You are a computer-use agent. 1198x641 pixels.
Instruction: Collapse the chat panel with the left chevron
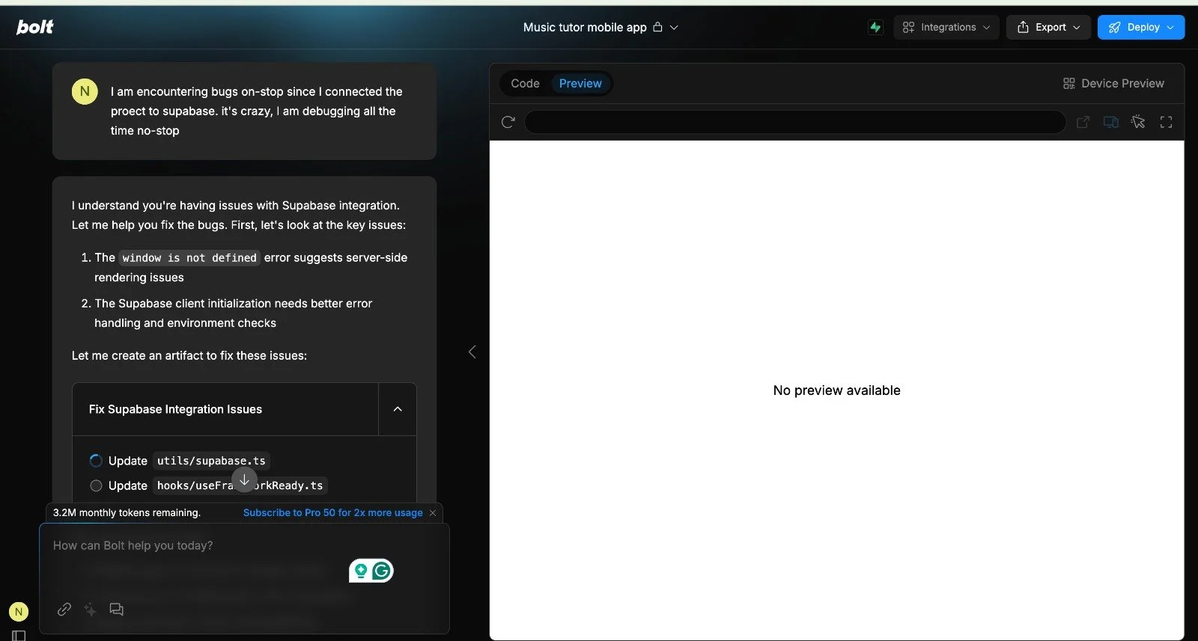pyautogui.click(x=472, y=352)
